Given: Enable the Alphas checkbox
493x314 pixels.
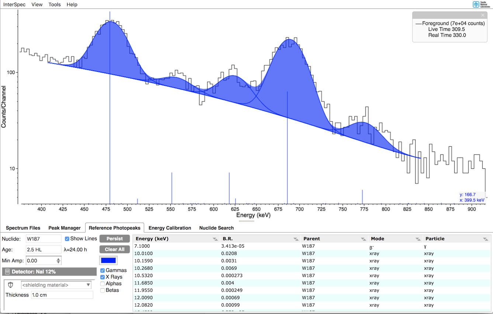Looking at the screenshot, I should 103,284.
